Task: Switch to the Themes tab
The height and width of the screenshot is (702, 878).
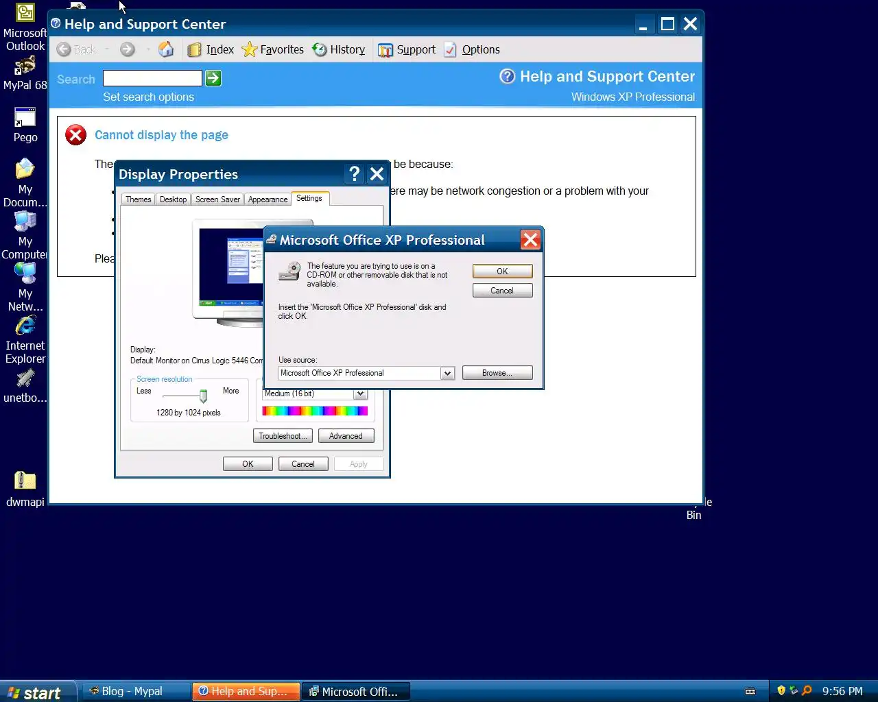Action: 138,199
